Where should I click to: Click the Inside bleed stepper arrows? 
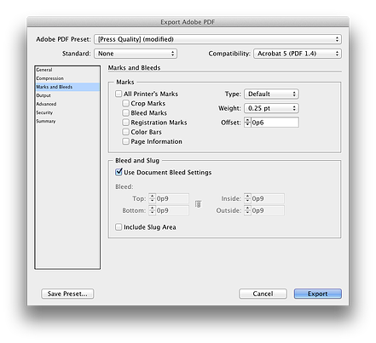[248, 198]
